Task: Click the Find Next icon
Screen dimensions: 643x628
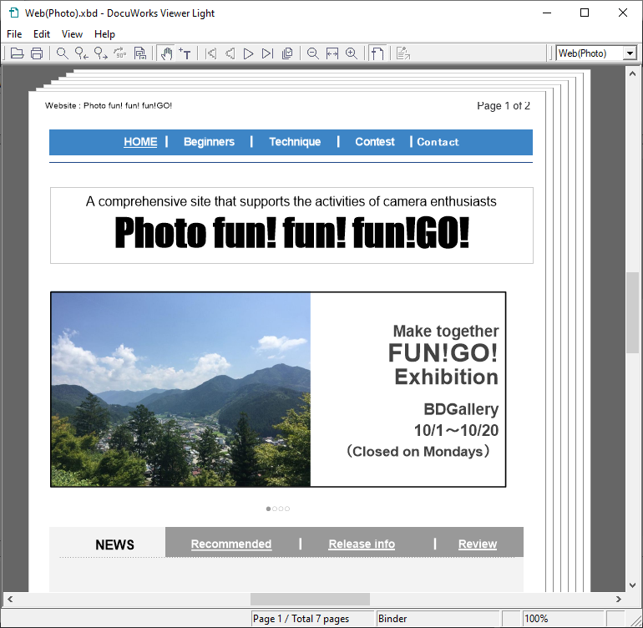Action: (x=101, y=53)
